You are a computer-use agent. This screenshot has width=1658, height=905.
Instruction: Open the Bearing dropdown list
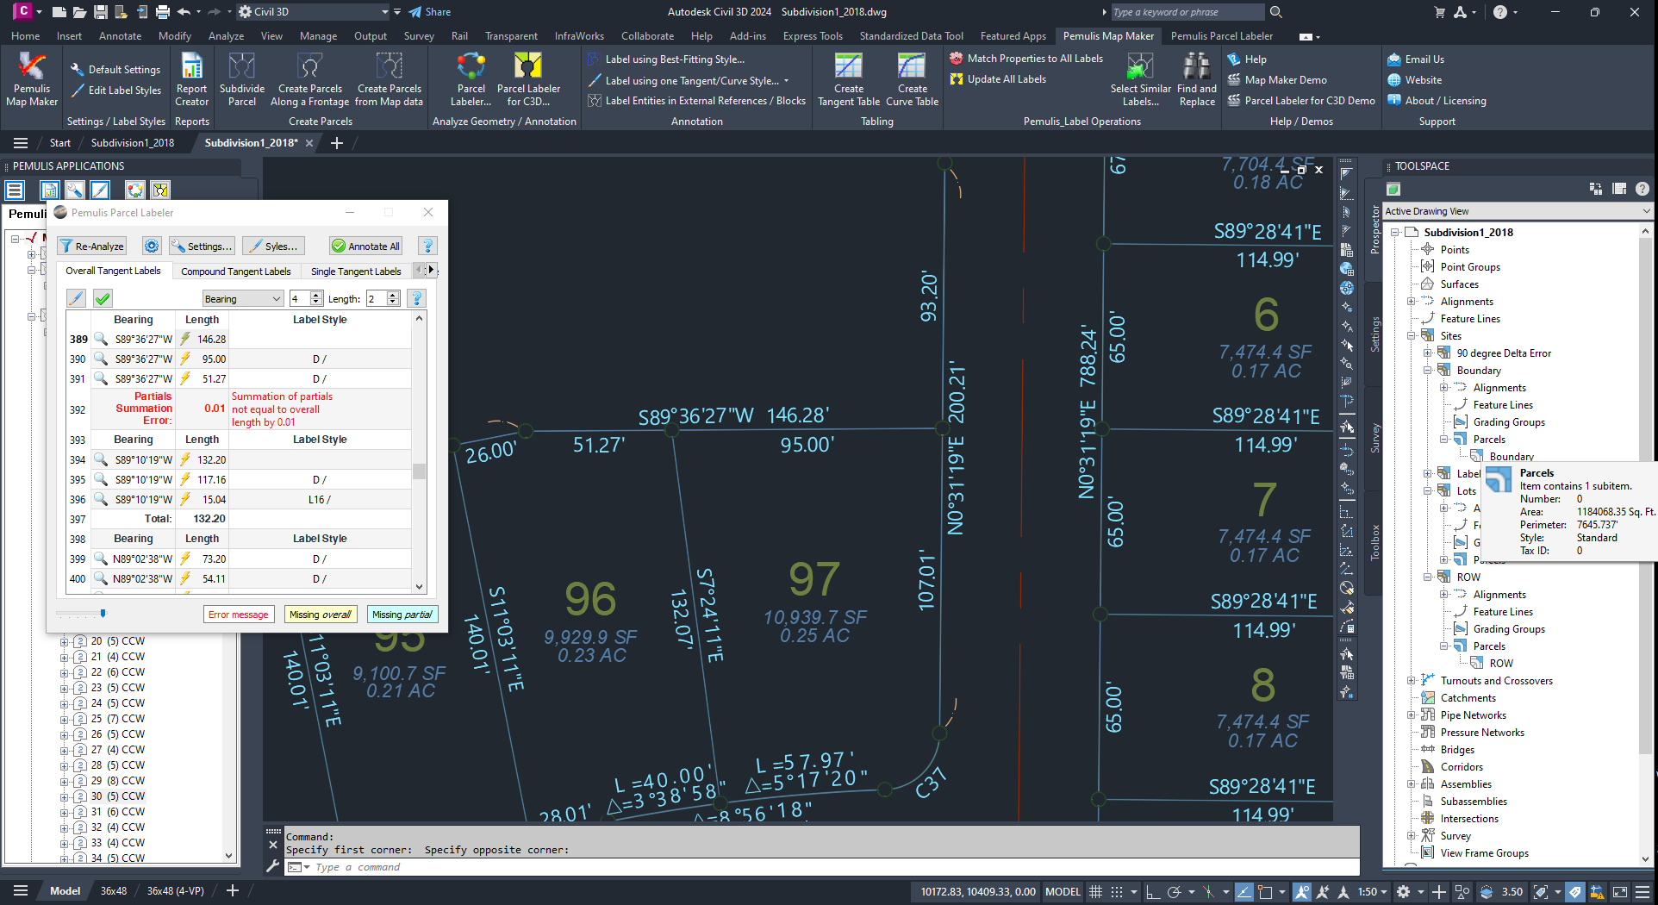click(x=243, y=298)
